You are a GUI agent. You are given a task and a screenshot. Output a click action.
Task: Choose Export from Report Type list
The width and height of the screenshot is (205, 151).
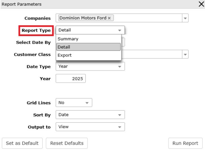point(89,55)
